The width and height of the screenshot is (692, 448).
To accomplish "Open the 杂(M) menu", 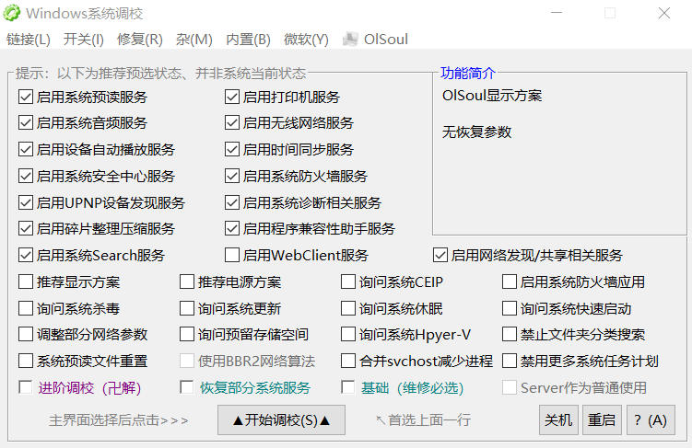I will [x=194, y=40].
